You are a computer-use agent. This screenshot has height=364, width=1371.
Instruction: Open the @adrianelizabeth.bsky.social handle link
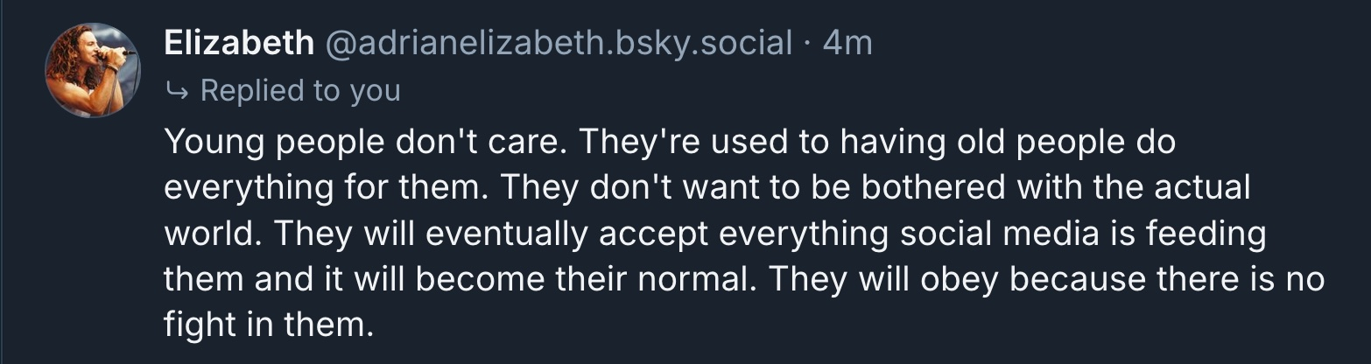(x=559, y=43)
